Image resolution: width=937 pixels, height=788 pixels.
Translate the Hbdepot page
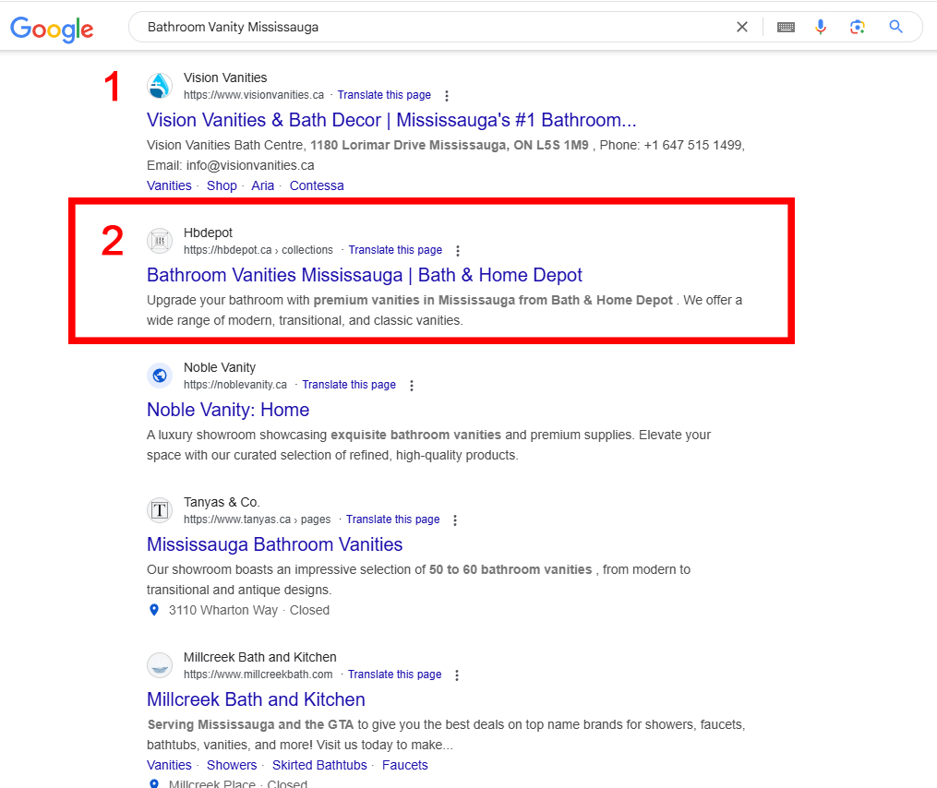[x=395, y=250]
